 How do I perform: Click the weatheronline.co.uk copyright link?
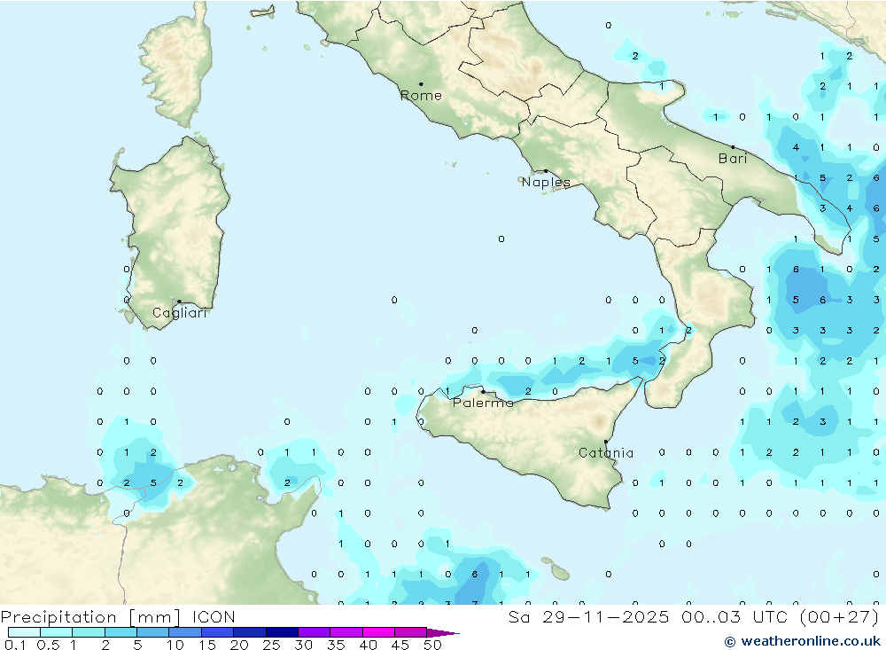(x=803, y=641)
